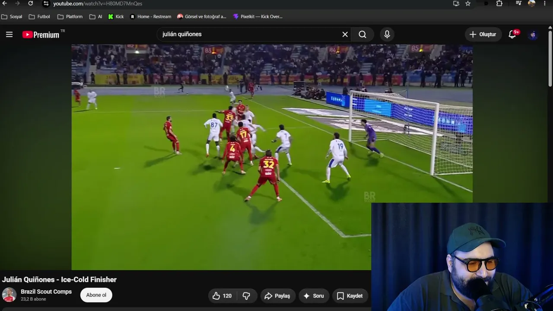The width and height of the screenshot is (553, 311).
Task: Click the youtube.com address bar URL
Action: (x=98, y=3)
